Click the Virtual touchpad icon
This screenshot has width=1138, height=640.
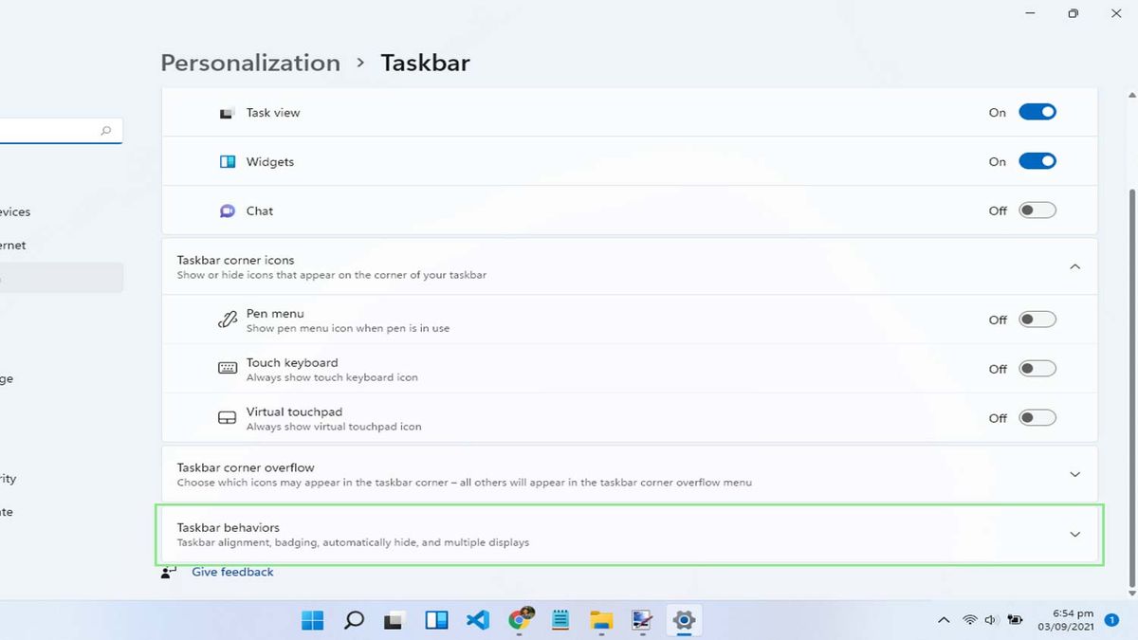pos(227,417)
